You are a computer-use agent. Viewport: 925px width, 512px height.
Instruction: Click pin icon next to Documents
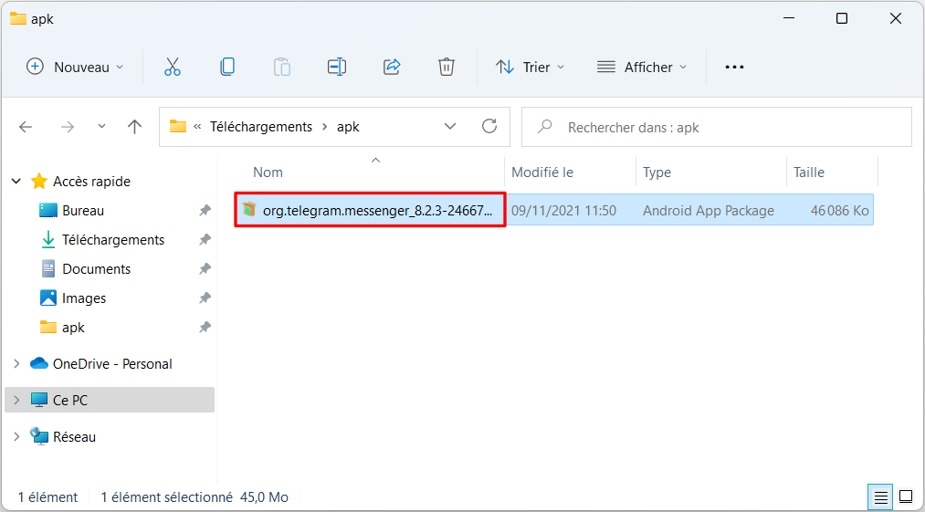pyautogui.click(x=205, y=268)
